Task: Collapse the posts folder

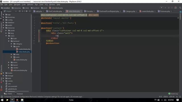Action: pyautogui.click(x=11, y=46)
